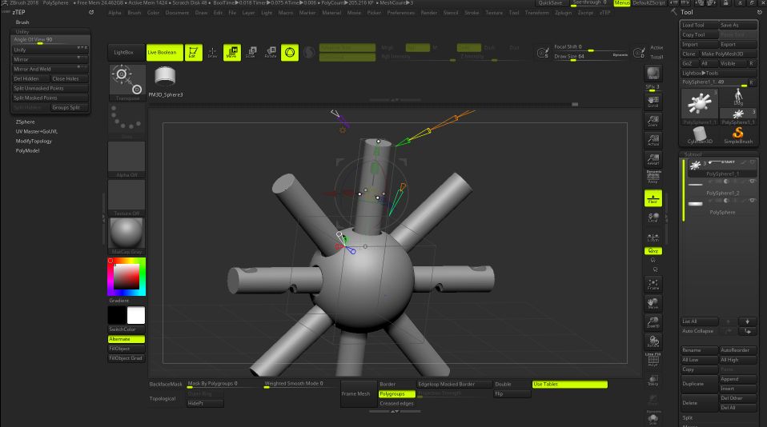
Task: Open the Brush menu
Action: [134, 13]
